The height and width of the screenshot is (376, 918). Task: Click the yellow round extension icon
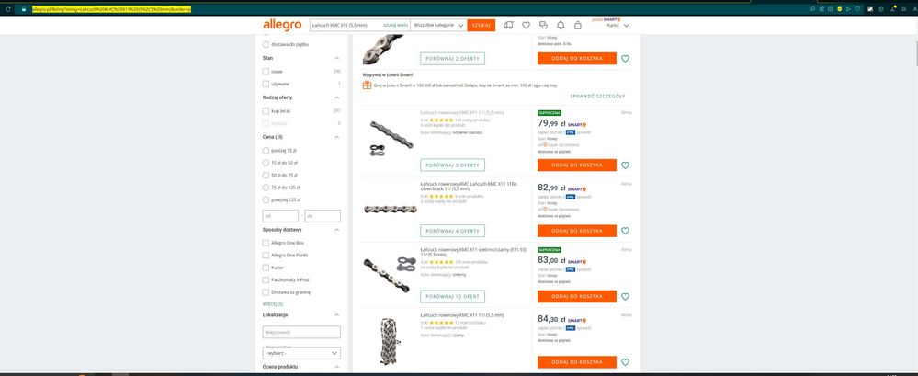click(x=840, y=9)
